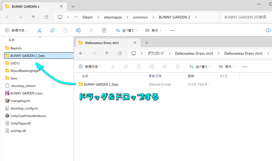Click the steamapps breadcrumb in address bar
Screen dimensions: 272x161
[x=113, y=17]
